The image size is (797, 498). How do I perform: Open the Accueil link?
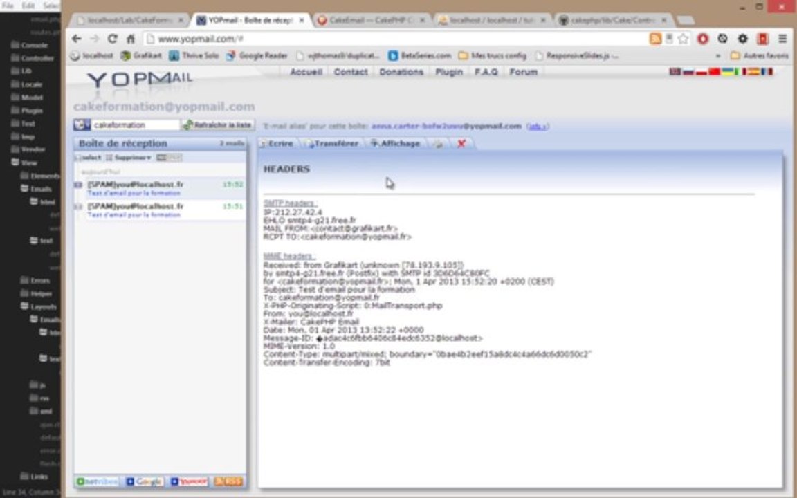(x=306, y=72)
